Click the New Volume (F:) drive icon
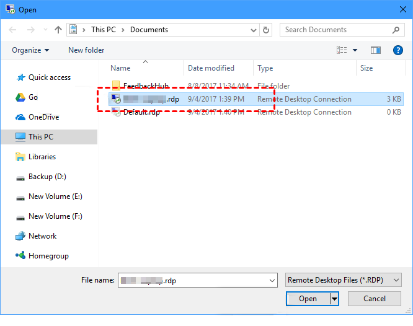The width and height of the screenshot is (413, 326). 20,218
